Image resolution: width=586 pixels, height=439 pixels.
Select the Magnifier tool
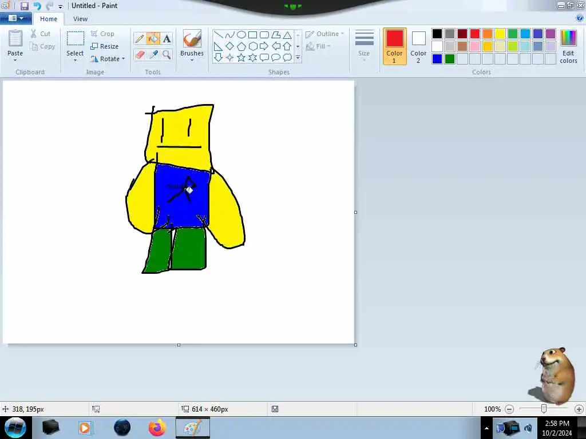tap(167, 54)
